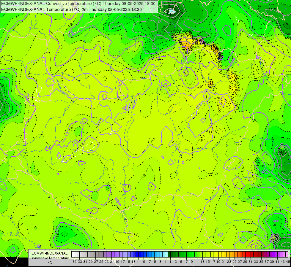The width and height of the screenshot is (291, 267).
Task: Select the white swatch at legend's left end
Action: tap(73, 255)
